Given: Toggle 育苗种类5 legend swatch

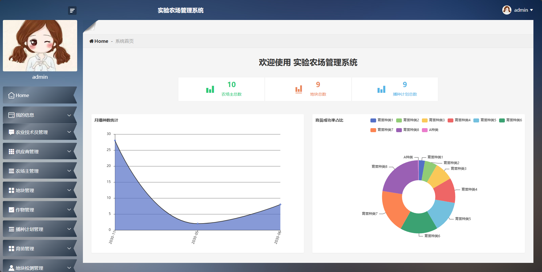Looking at the screenshot, I should (x=476, y=120).
